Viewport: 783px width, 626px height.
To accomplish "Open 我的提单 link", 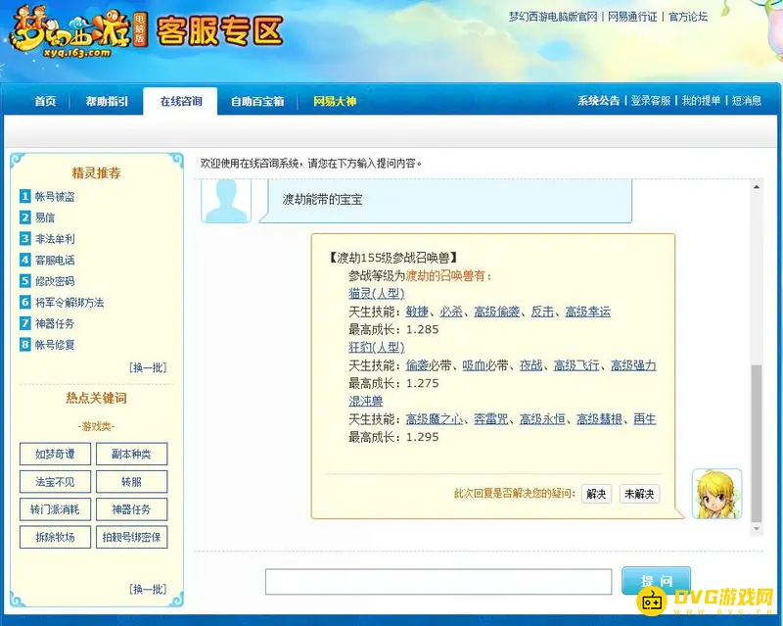I will 701,101.
